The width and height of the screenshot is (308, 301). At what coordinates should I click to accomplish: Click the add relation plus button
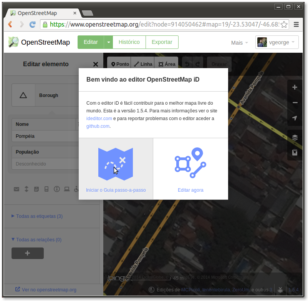point(28,253)
